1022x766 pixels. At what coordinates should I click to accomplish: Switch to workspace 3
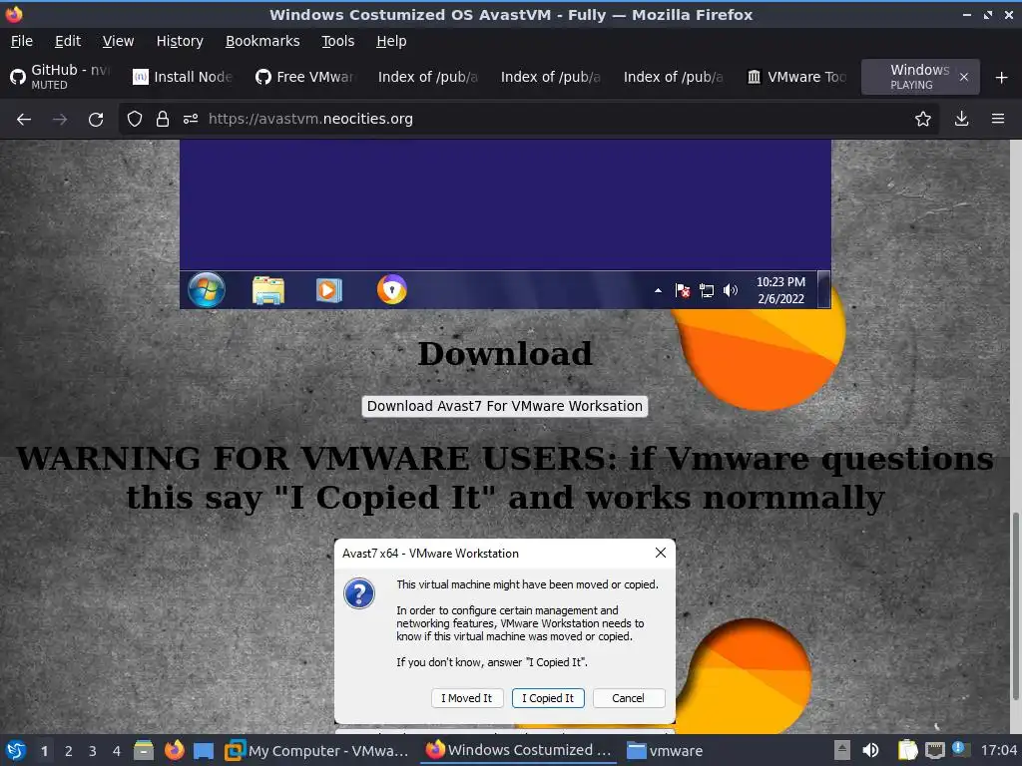93,751
